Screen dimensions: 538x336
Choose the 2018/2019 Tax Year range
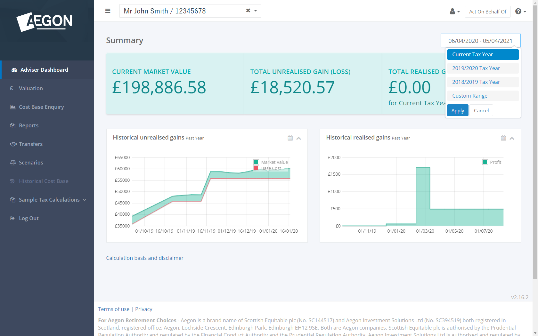tap(483, 82)
